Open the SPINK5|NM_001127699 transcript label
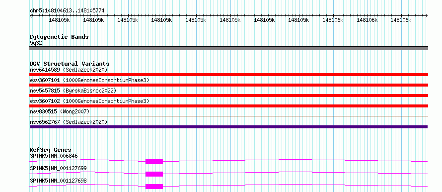Viewport: 442px width, 192px height. 58,168
